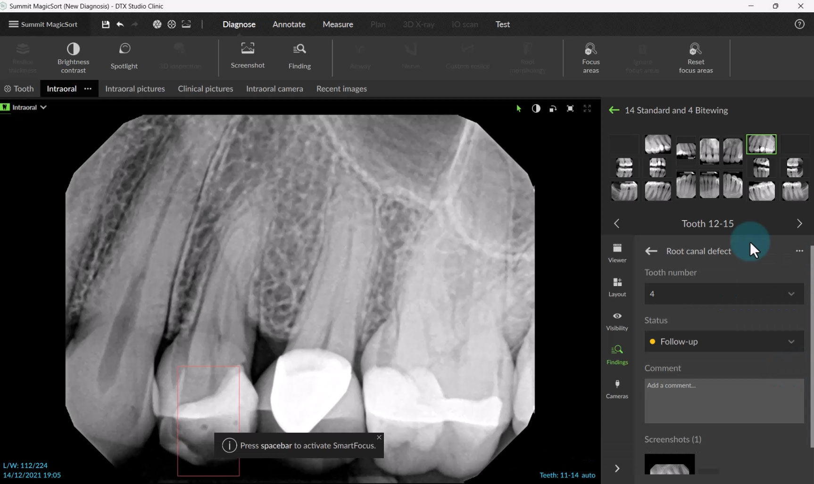Viewport: 814px width, 484px height.
Task: Click the Tooth 12-15 heading
Action: (707, 224)
